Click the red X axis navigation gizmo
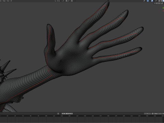Image resolution: width=164 pixels, height=123 pixels. click(163, 11)
